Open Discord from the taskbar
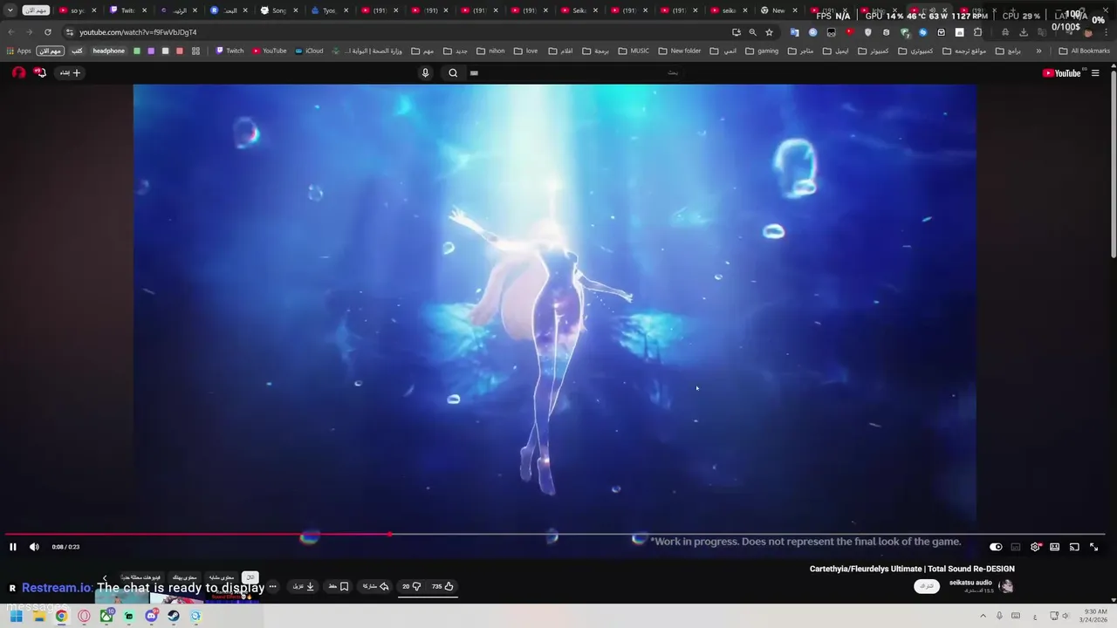Screen dimensions: 1117x628 (x=151, y=616)
